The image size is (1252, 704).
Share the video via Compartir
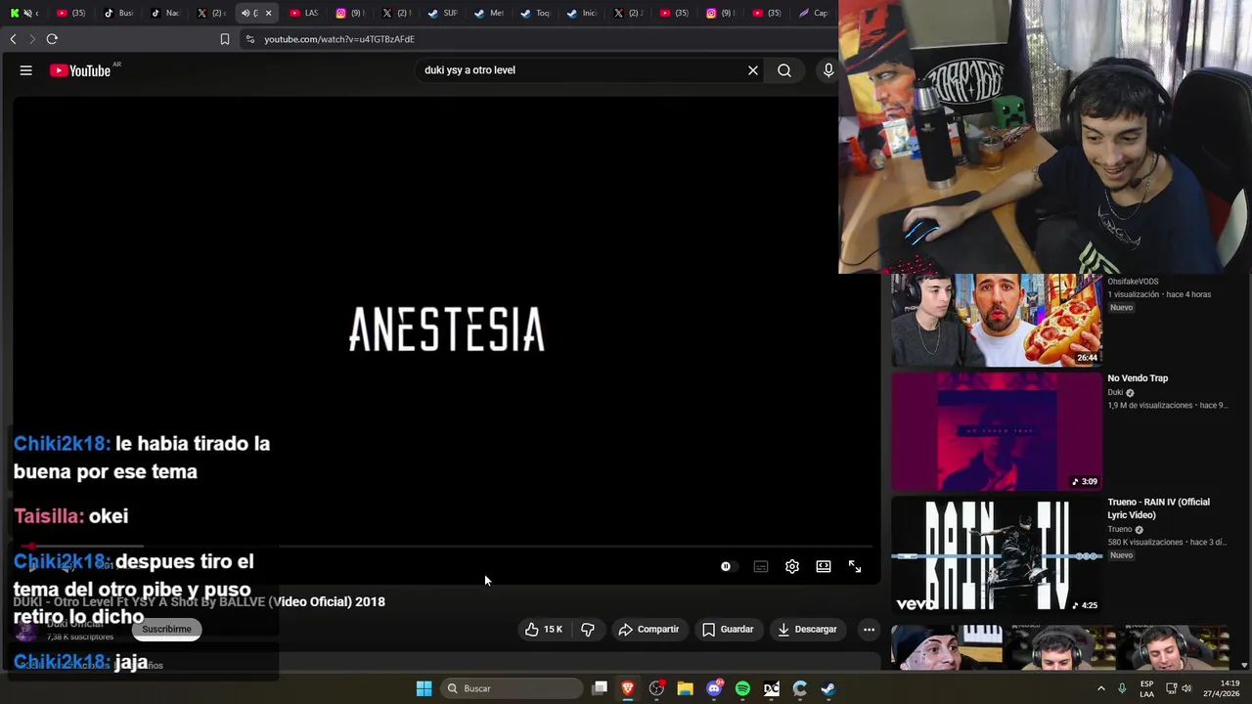[x=648, y=630]
